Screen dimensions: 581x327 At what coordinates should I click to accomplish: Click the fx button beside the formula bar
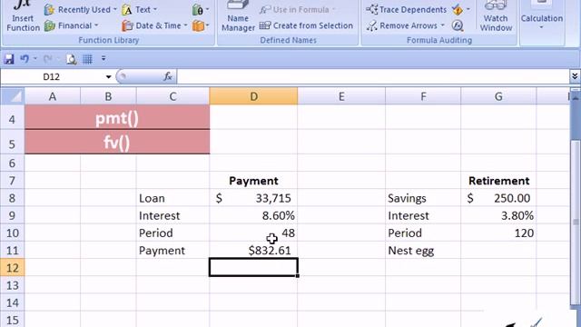tap(168, 76)
